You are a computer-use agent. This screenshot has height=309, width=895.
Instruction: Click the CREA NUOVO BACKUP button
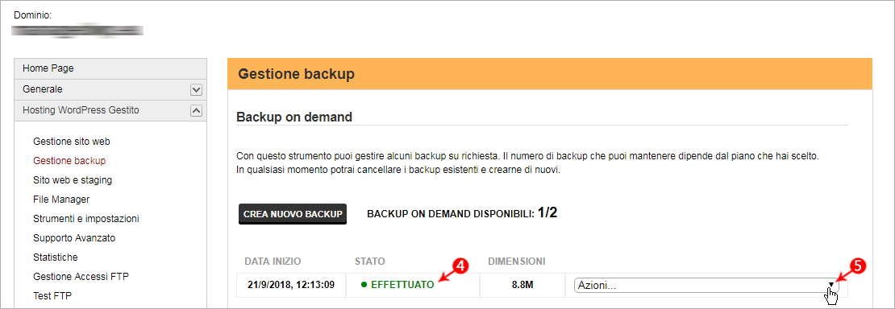tap(292, 214)
